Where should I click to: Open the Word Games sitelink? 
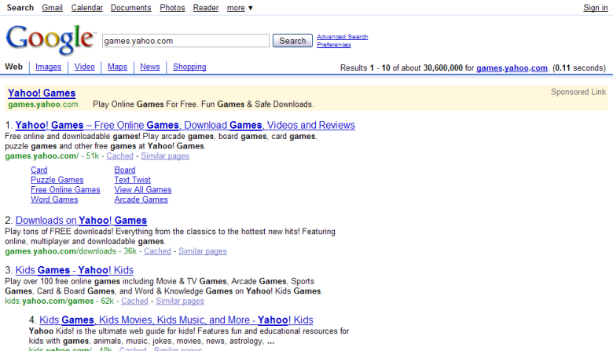click(x=54, y=199)
